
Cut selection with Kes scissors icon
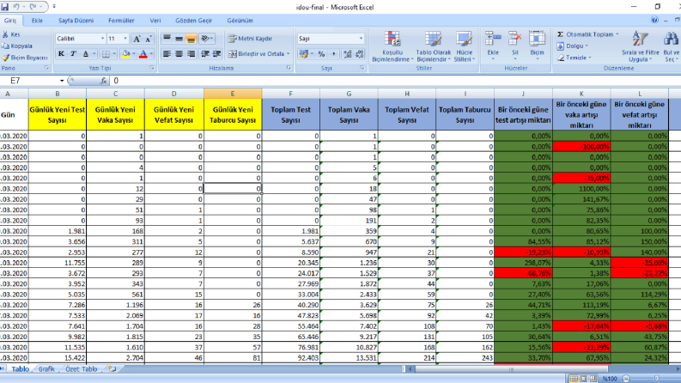point(5,34)
